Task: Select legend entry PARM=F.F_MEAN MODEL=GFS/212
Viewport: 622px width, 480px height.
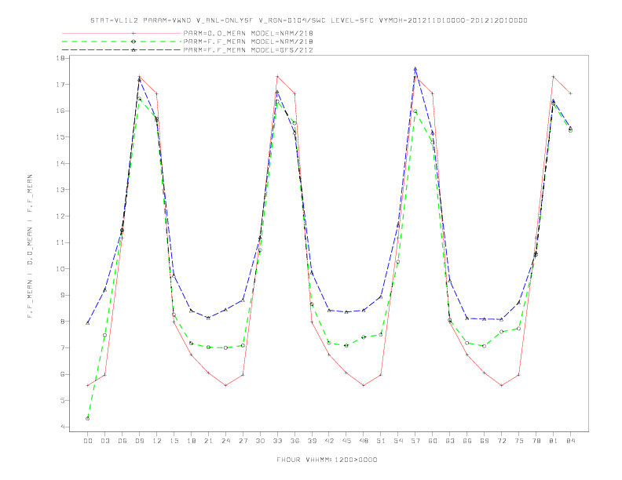Action: (248, 50)
